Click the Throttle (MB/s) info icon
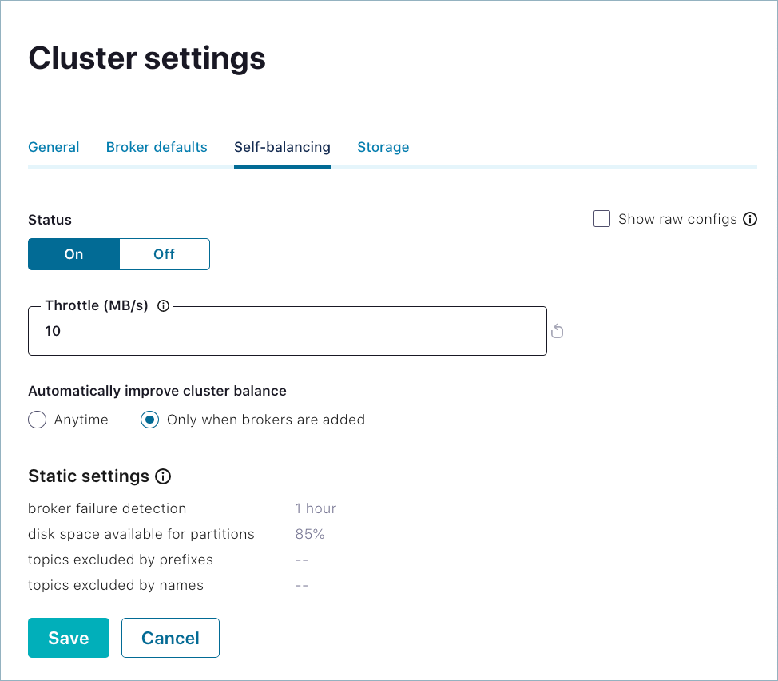Image resolution: width=778 pixels, height=681 pixels. click(164, 305)
